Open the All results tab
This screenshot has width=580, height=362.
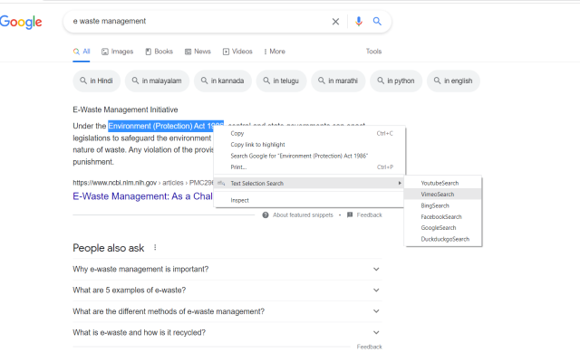[82, 52]
